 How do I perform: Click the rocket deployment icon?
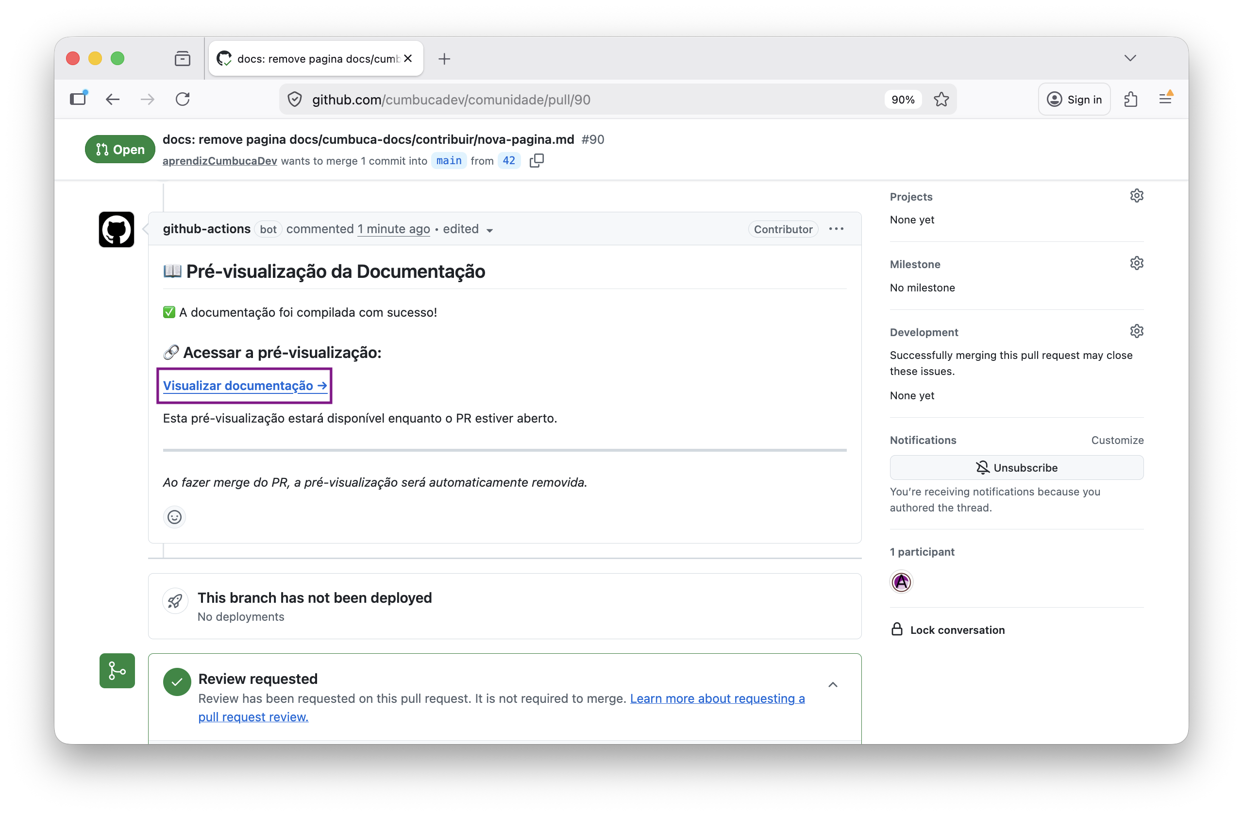(x=175, y=601)
